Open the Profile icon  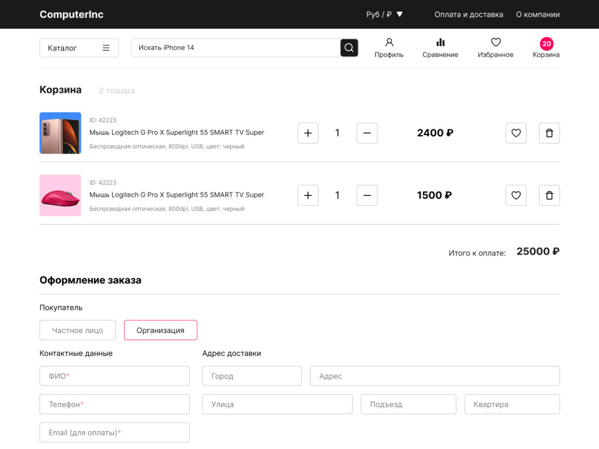pos(389,48)
